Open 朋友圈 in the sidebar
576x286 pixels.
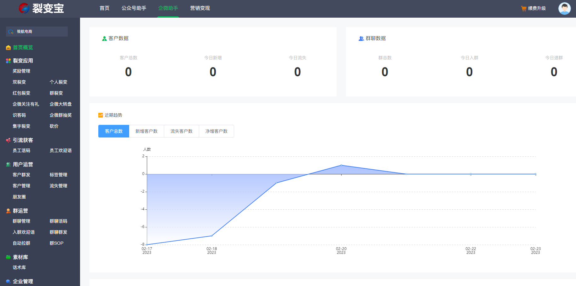click(19, 197)
